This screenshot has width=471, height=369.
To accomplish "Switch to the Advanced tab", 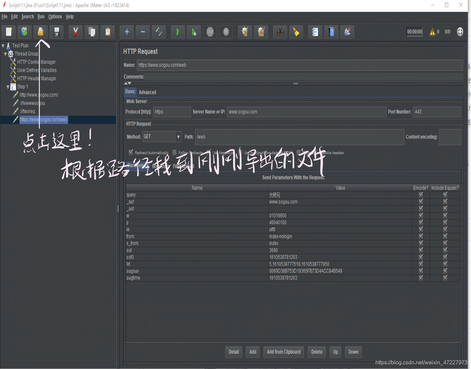I will click(x=147, y=92).
